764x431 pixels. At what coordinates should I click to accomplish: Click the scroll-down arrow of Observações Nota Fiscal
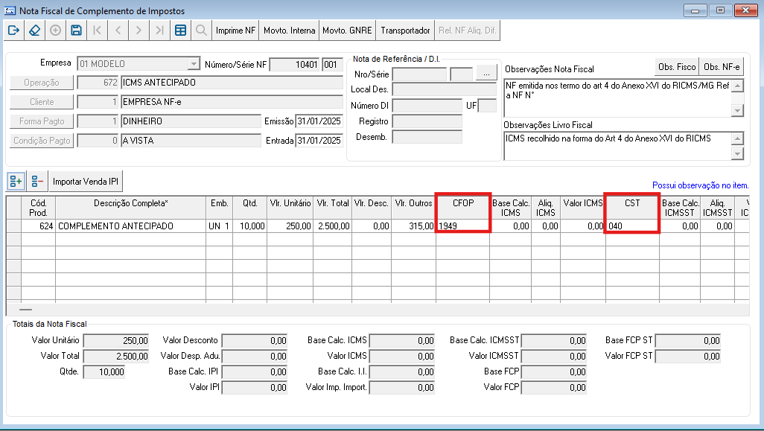pos(738,111)
